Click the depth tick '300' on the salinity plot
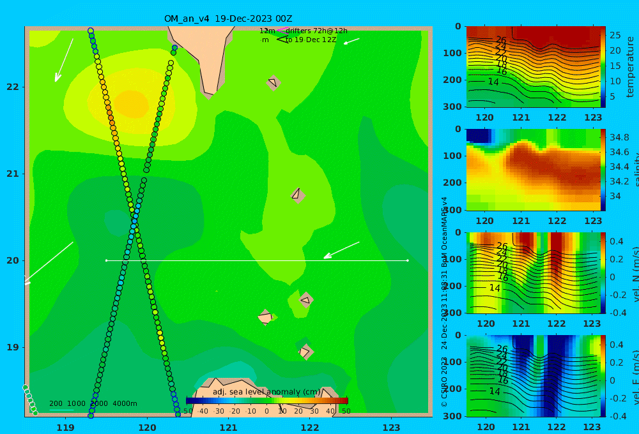Image resolution: width=639 pixels, height=434 pixels. pyautogui.click(x=452, y=210)
